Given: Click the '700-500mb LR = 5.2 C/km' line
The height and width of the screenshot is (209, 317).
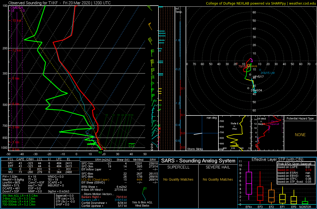Looking at the screenshot, I should [x=19, y=205].
